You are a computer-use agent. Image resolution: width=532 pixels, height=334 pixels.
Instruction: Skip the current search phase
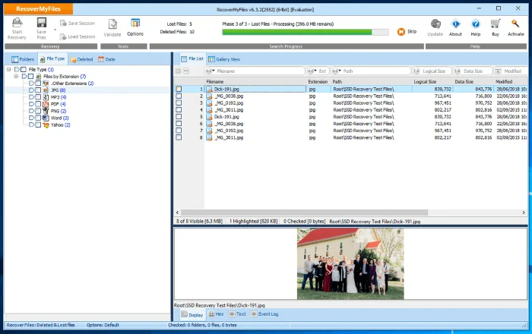tap(407, 32)
